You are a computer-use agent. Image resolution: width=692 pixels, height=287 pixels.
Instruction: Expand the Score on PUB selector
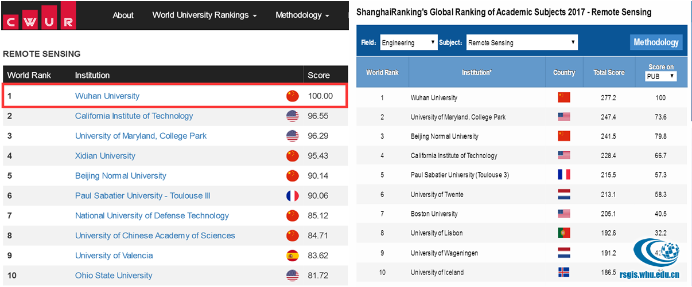point(661,76)
